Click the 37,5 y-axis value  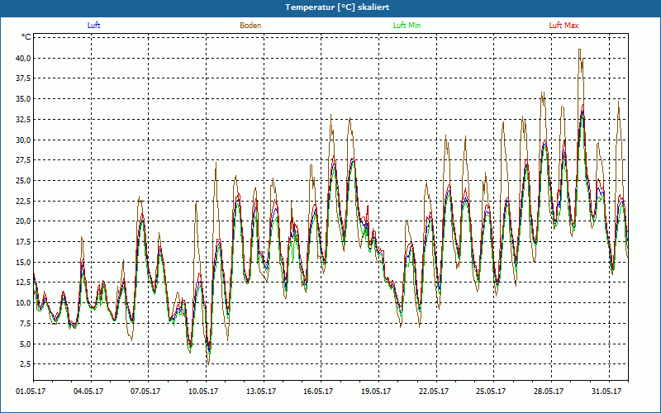(23, 78)
